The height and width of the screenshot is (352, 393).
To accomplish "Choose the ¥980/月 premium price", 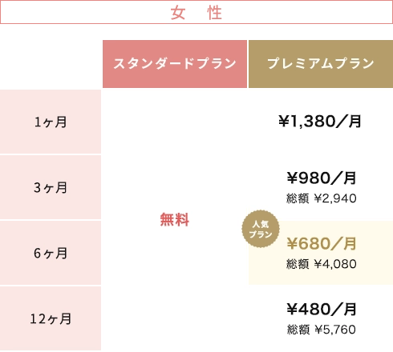I will (322, 178).
